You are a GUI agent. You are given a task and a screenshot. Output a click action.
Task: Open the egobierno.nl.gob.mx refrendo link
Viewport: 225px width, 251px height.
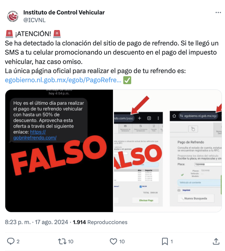click(x=63, y=80)
